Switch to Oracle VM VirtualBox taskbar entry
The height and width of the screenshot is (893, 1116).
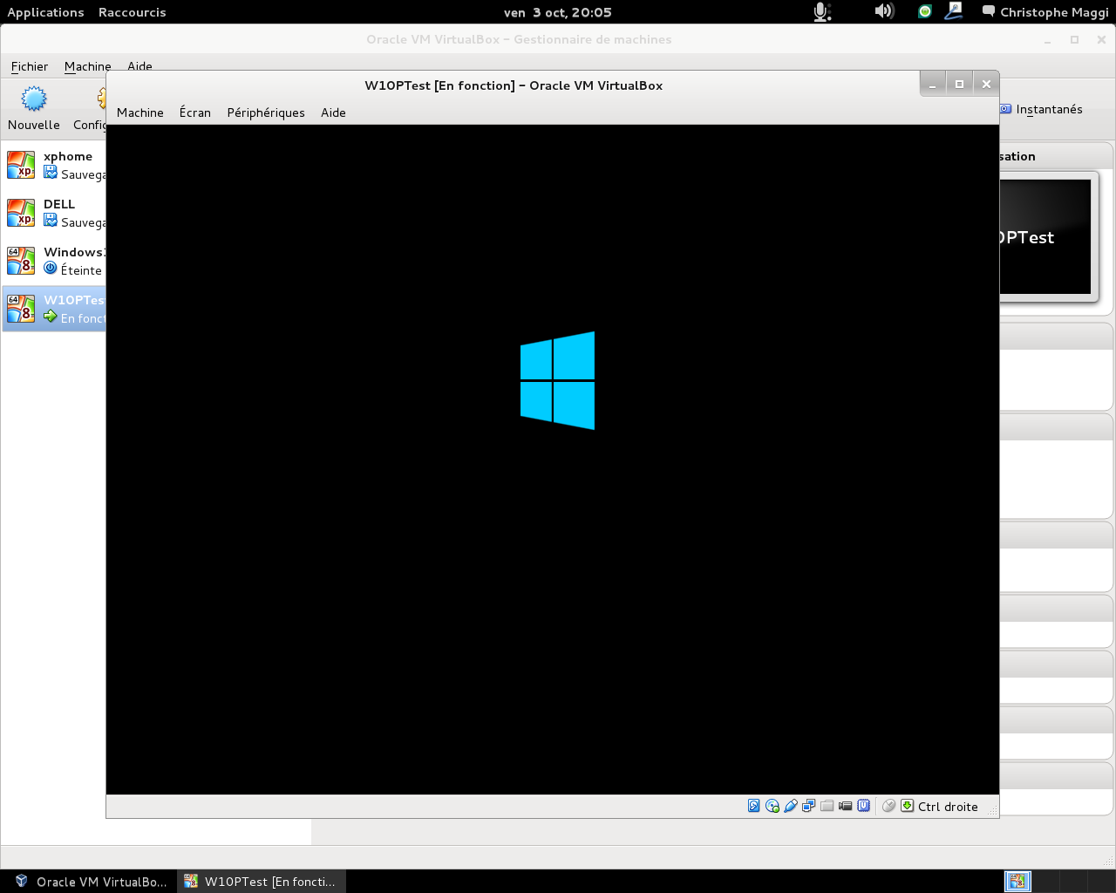[91, 881]
